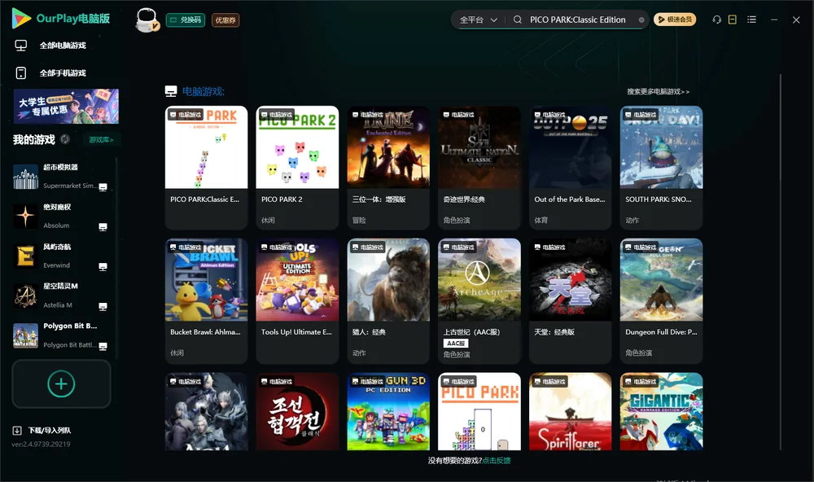This screenshot has width=814, height=482.
Task: Open Trine Enchanted Edition game card
Action: pyautogui.click(x=388, y=167)
